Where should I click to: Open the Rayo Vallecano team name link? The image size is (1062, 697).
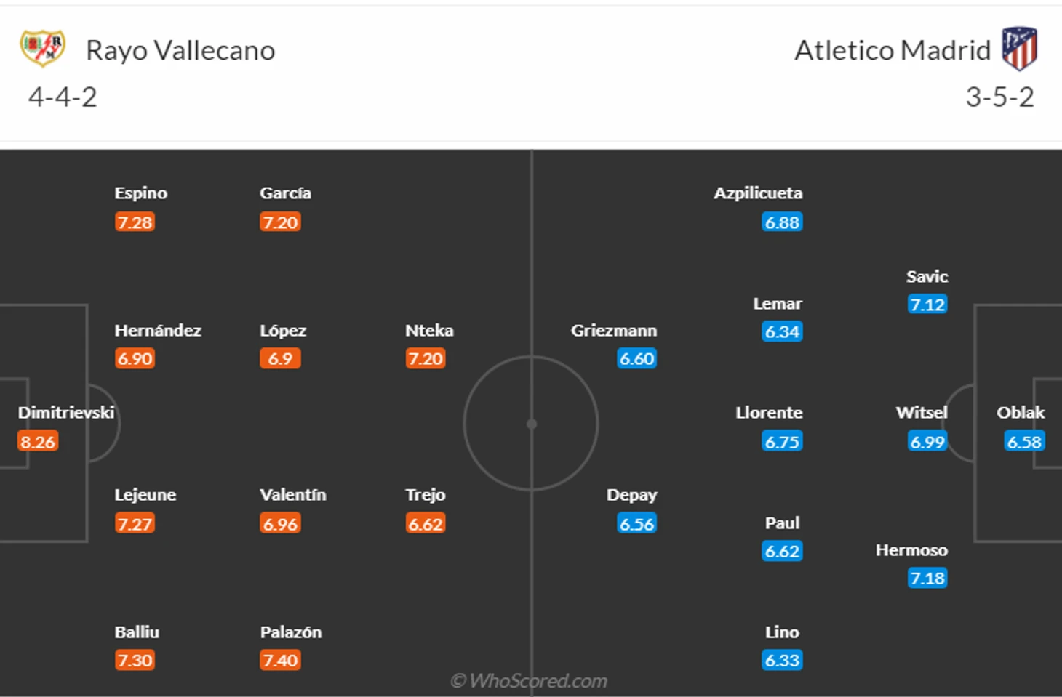pos(180,50)
